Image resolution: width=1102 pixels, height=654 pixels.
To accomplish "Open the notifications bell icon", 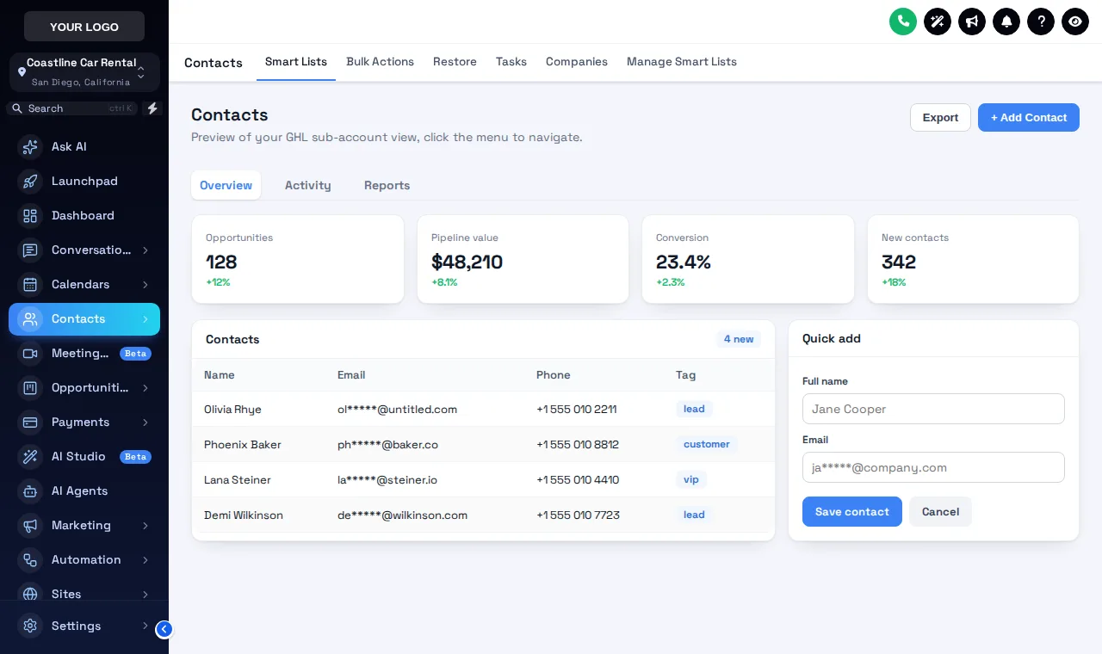I will [x=1006, y=22].
